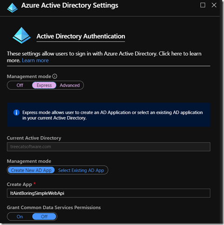Maximize the Azure Active Directory Settings blade

[203, 5]
